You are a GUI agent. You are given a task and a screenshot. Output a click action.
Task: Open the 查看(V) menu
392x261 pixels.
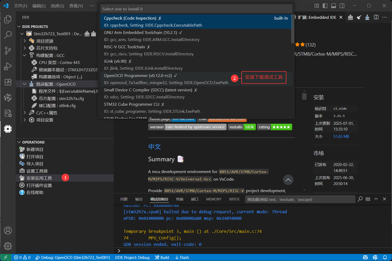tap(76, 6)
